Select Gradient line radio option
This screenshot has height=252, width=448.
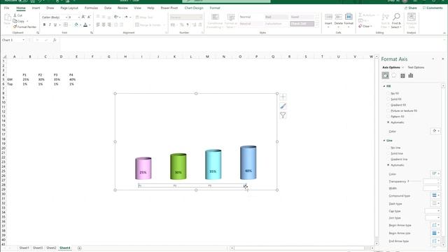(x=388, y=159)
